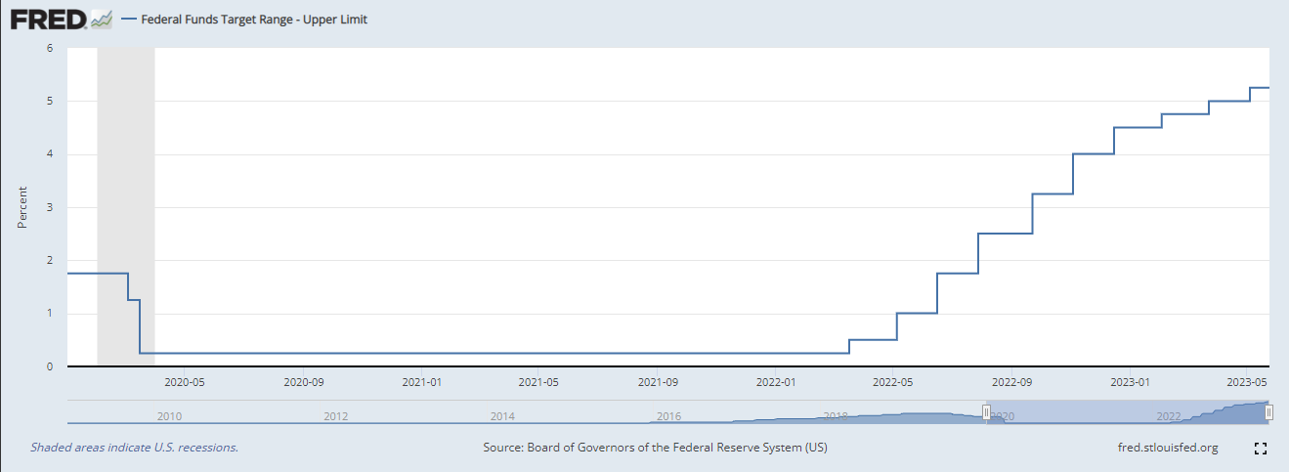Click the 'Shaded areas indicate U.S. recessions' note

coord(135,448)
